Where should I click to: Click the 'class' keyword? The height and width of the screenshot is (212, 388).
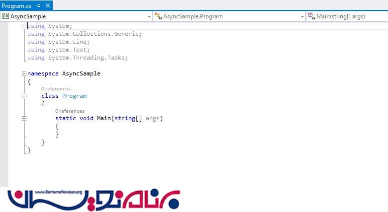[x=50, y=96]
